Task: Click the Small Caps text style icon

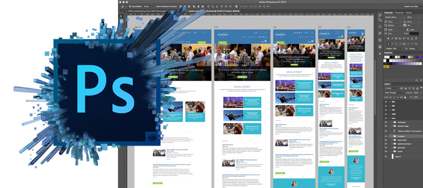Action: [400, 39]
